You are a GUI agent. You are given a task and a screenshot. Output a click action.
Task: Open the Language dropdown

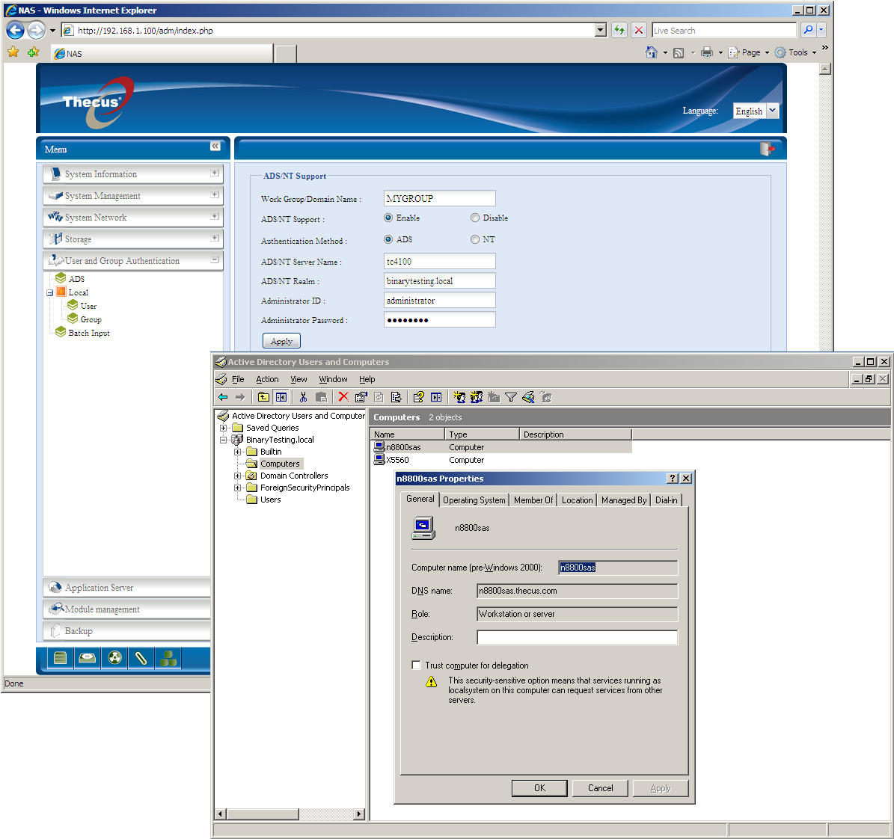click(772, 111)
